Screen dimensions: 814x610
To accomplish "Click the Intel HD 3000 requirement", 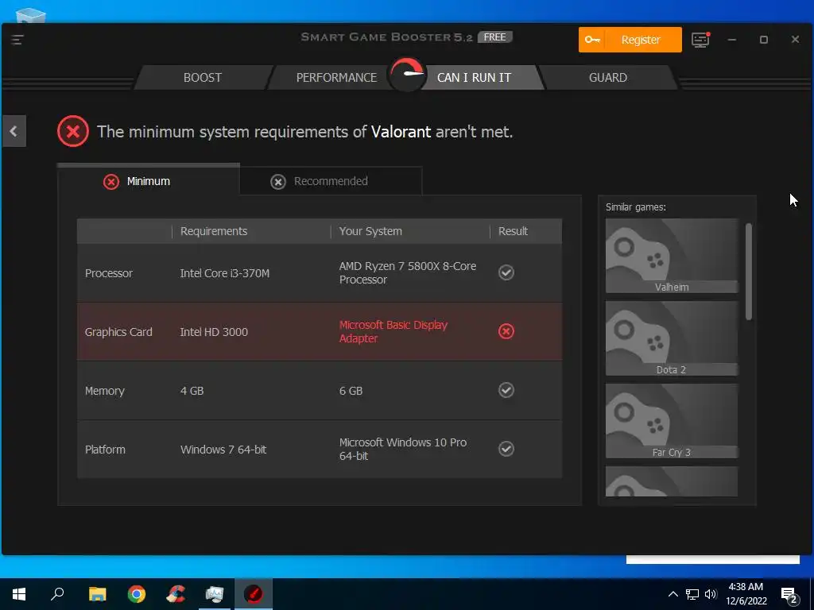I will coord(214,331).
